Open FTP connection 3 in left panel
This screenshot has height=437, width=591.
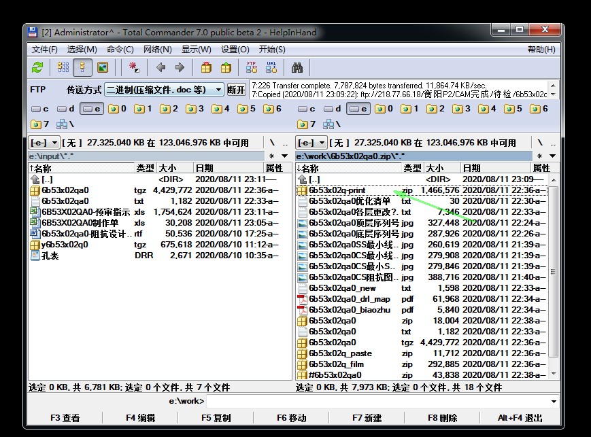click(195, 109)
